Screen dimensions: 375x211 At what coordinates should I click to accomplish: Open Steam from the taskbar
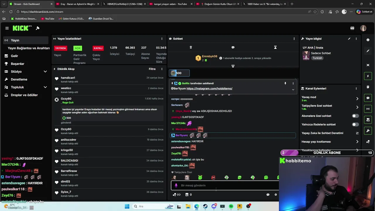pos(205,206)
